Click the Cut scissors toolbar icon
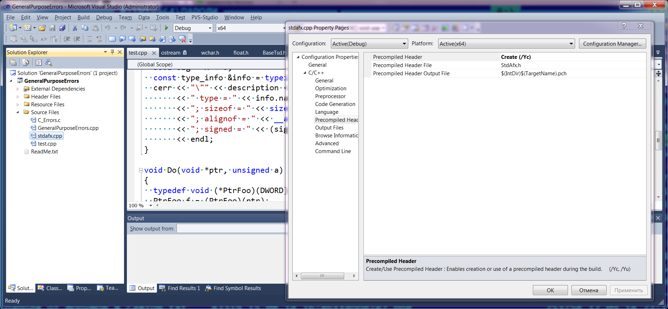The height and width of the screenshot is (309, 668). (75, 28)
